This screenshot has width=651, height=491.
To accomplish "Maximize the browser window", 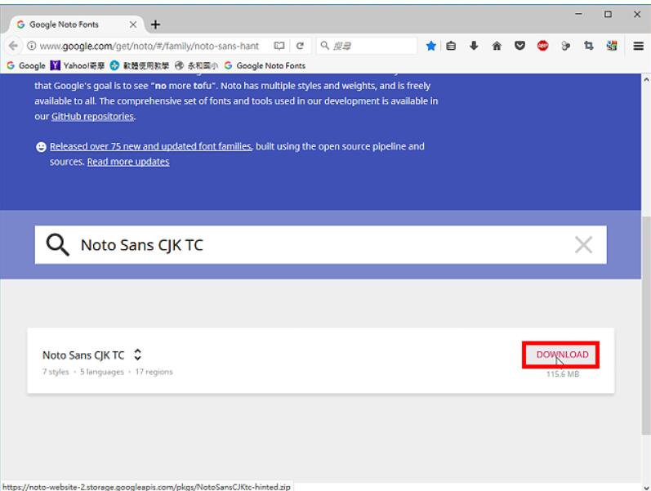I will (608, 14).
